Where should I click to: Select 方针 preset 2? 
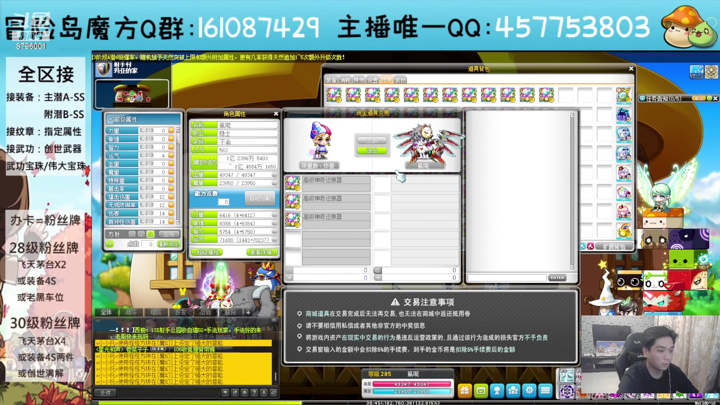141,234
